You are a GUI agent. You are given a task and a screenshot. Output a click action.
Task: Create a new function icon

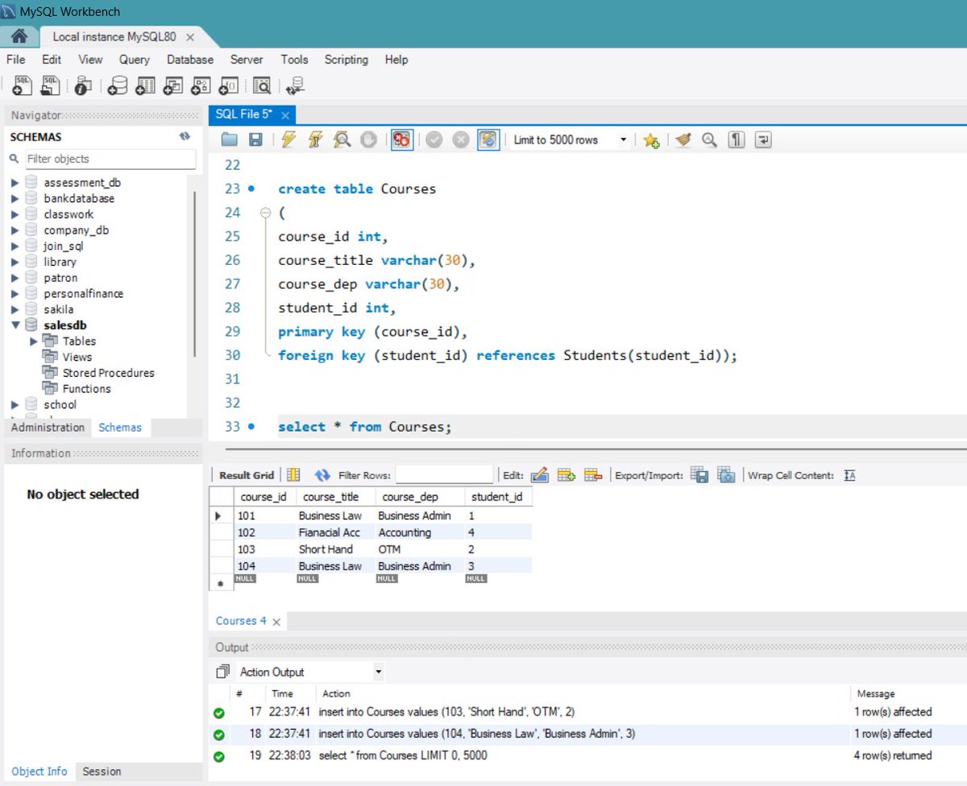click(x=228, y=85)
